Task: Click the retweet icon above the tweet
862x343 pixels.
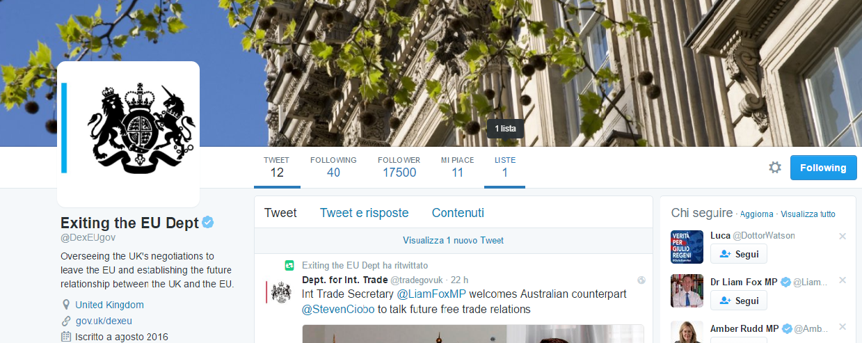Action: (x=290, y=265)
